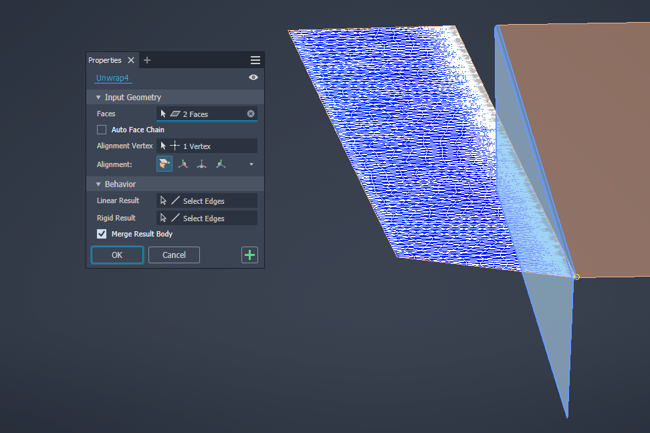Enable the Auto Face Chain checkbox

[102, 130]
